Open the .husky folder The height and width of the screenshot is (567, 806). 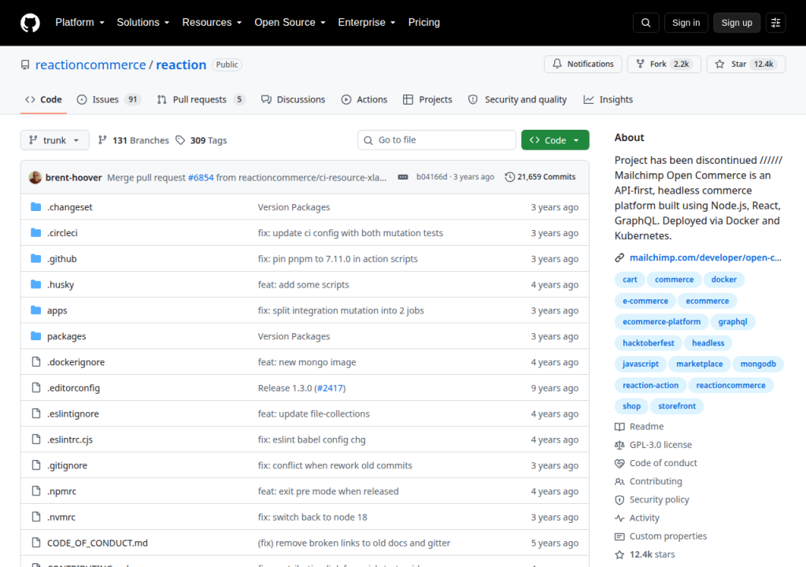point(61,284)
